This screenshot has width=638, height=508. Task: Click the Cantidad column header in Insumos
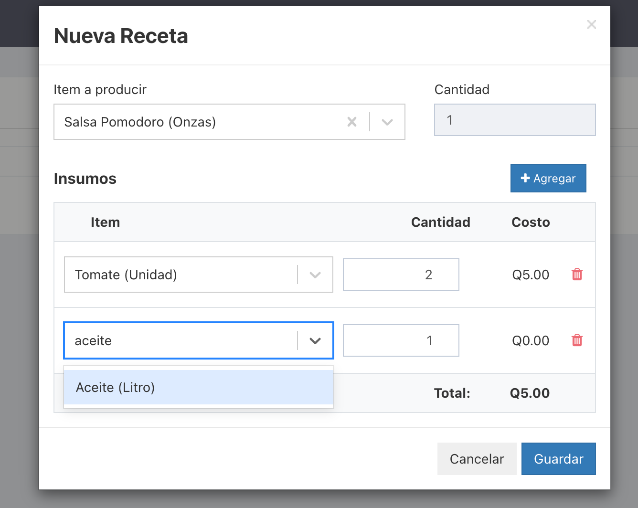[441, 222]
